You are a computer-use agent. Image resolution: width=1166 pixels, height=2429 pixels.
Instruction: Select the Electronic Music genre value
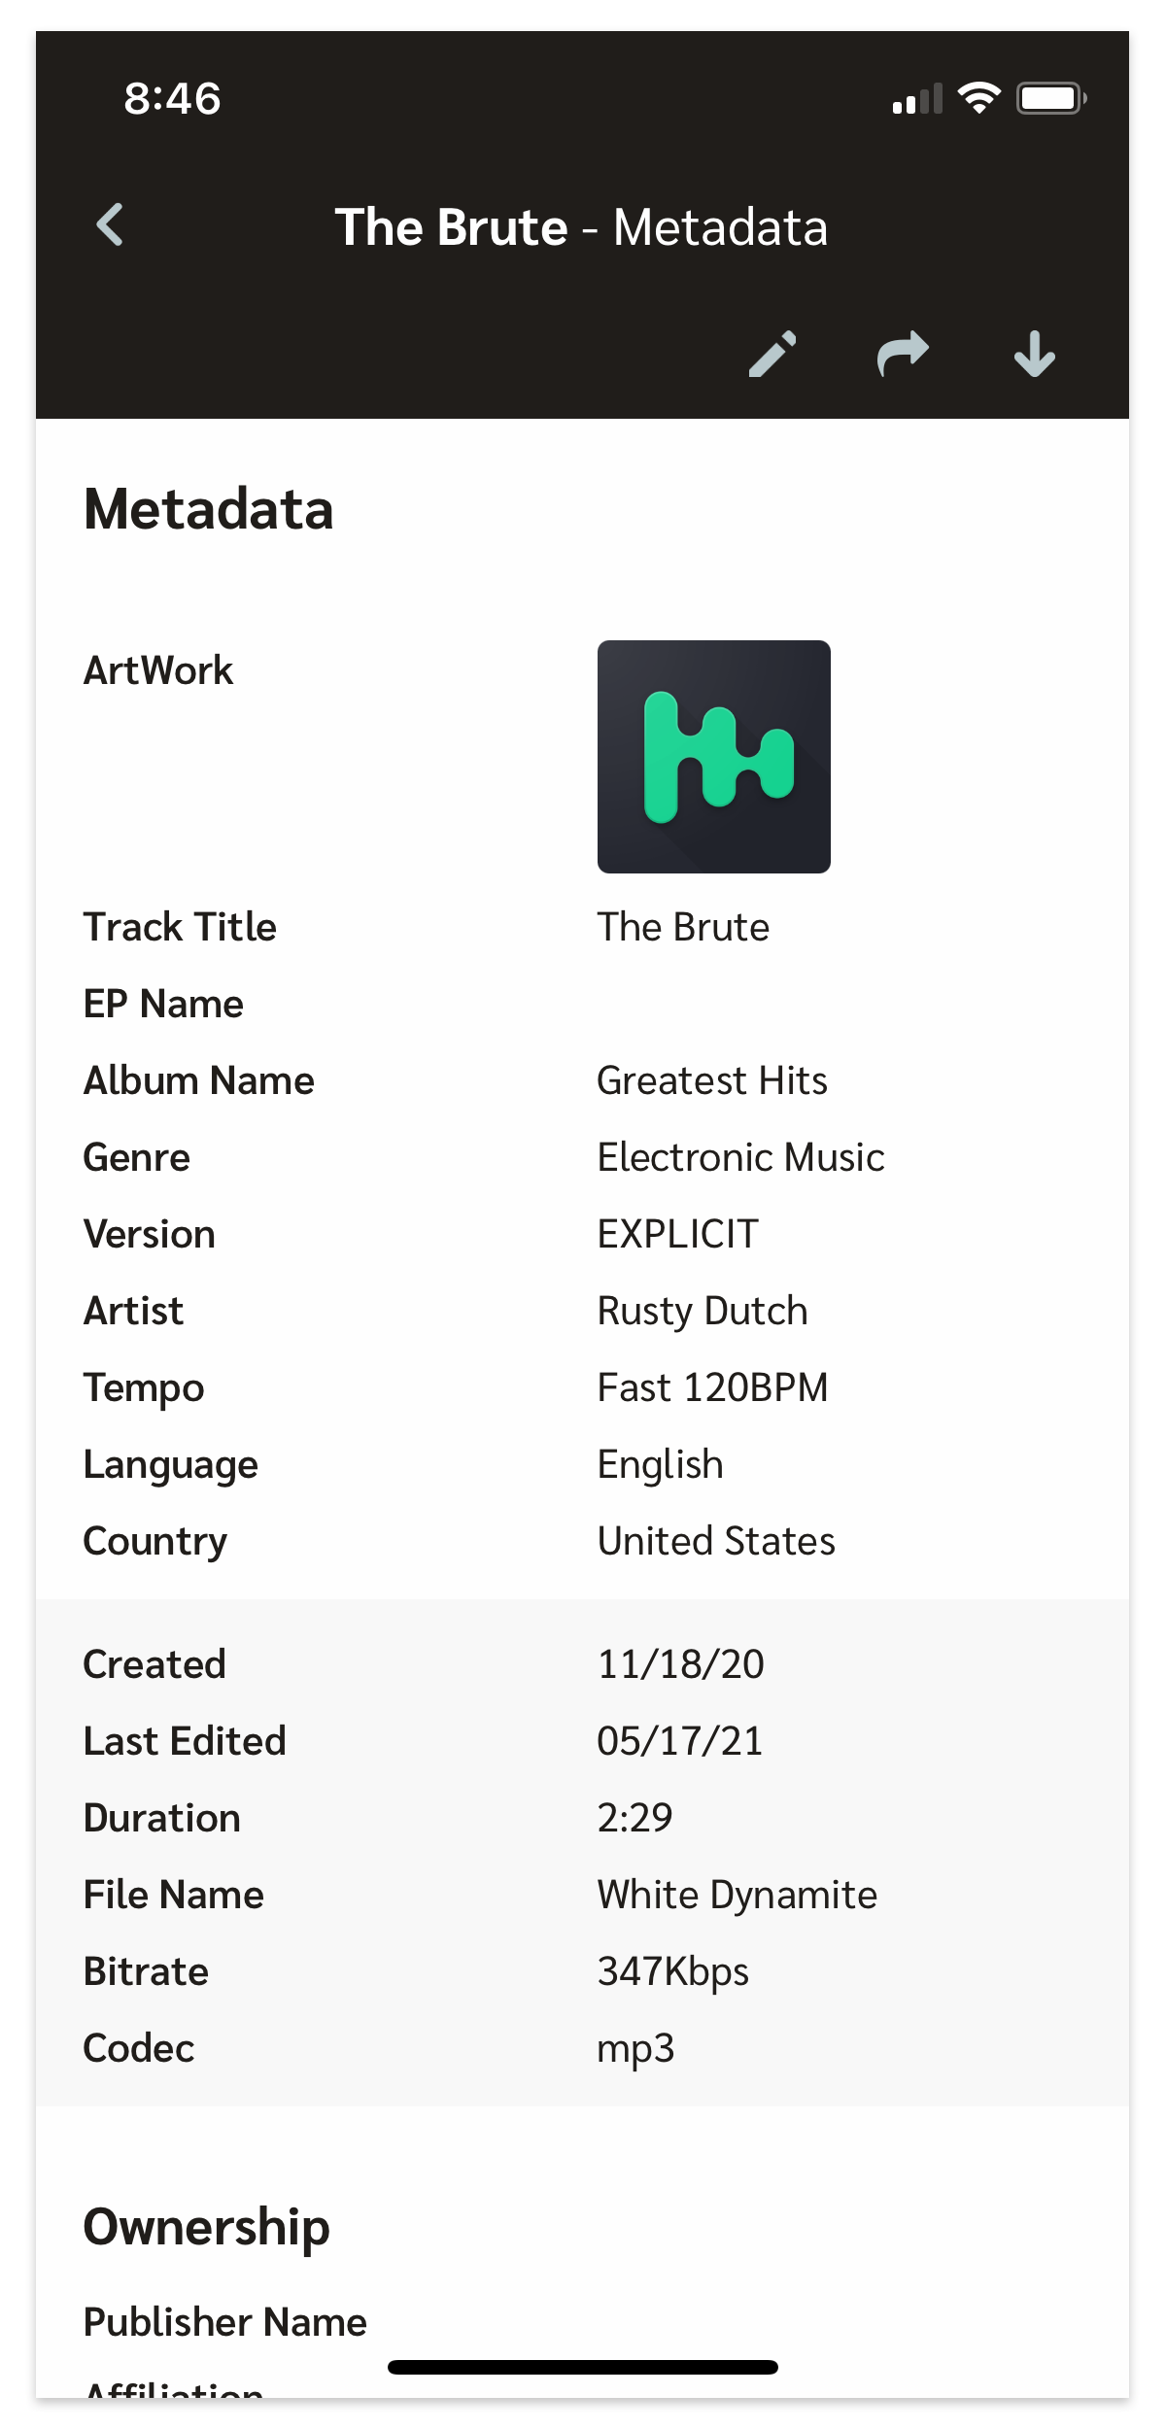740,1157
